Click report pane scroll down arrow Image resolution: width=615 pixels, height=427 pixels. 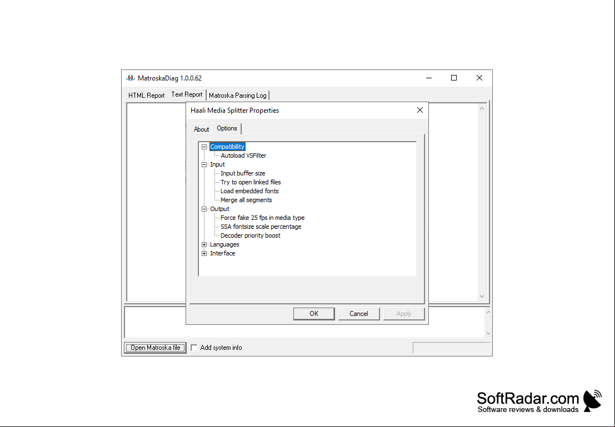[x=482, y=297]
